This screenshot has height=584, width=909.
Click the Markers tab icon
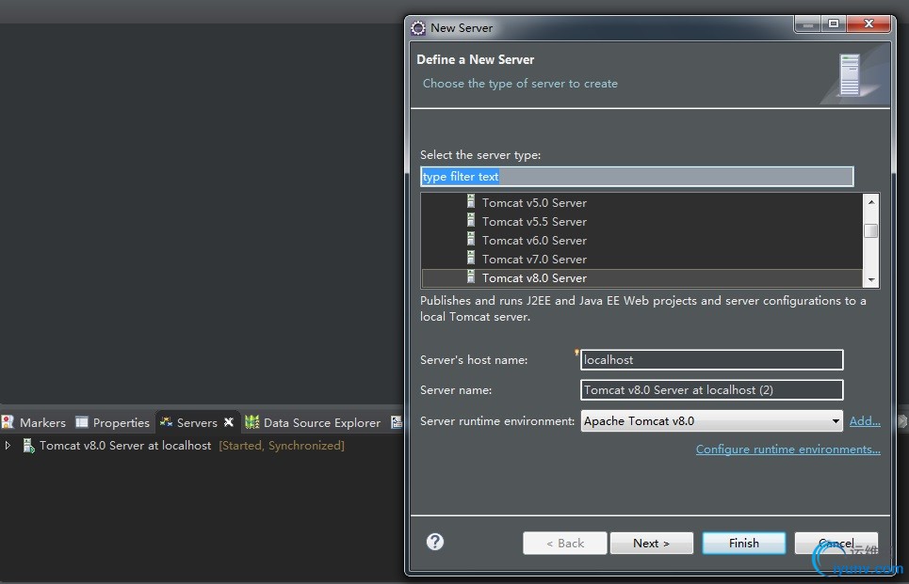click(x=8, y=422)
